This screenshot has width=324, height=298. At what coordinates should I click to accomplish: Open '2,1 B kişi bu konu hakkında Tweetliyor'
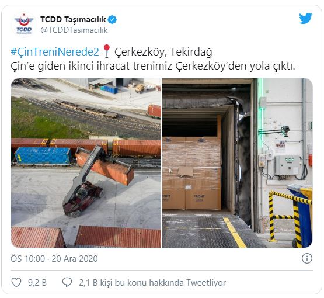(x=152, y=283)
